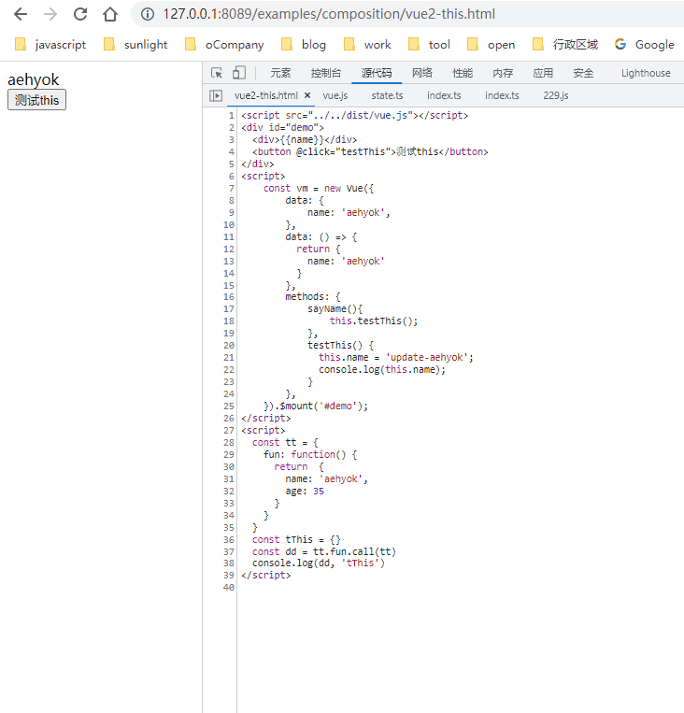Viewport: 684px width, 713px height.
Task: Click code 'console.log(this.name);'
Action: pyautogui.click(x=382, y=370)
